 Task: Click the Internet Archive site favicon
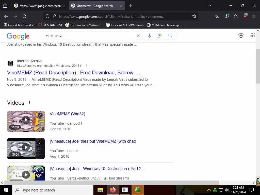[11, 63]
